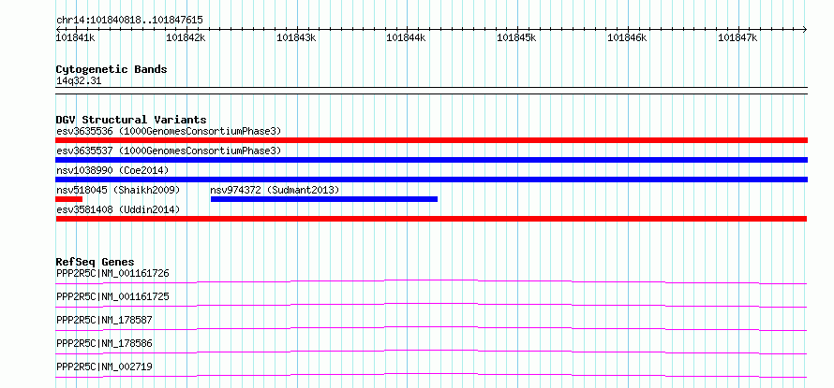Click the nsv518045 (Shaikh2009) label
The width and height of the screenshot is (834, 388).
(x=118, y=190)
